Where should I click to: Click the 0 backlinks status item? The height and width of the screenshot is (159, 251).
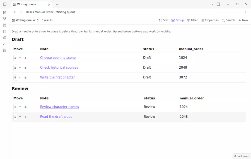coord(241,156)
